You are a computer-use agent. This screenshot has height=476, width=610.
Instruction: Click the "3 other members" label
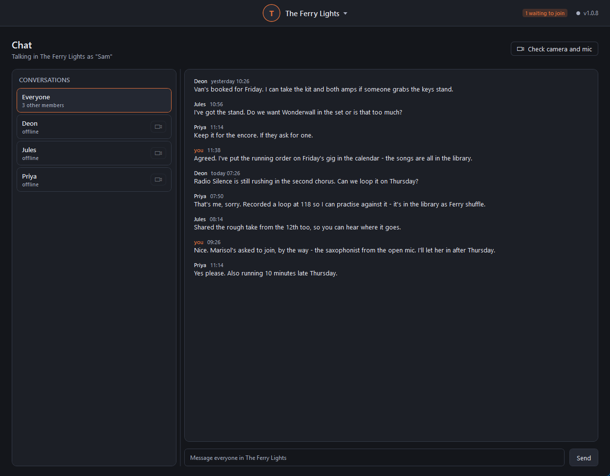pos(43,105)
